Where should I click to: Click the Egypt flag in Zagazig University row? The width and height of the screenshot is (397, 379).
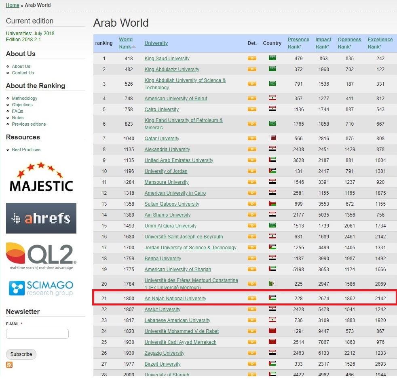272,352
